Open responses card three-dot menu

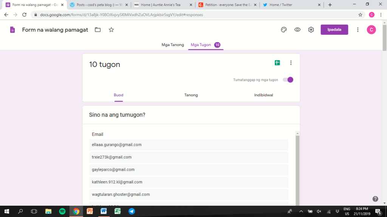[x=291, y=63]
